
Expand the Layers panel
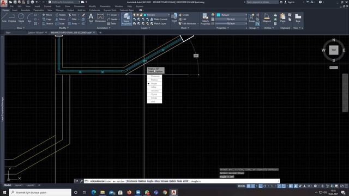tap(146, 28)
